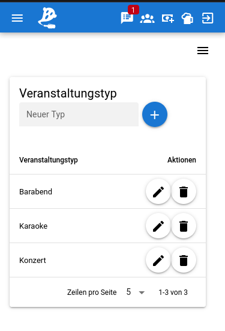
Task: Delete the Barabend event type
Action: pyautogui.click(x=184, y=191)
